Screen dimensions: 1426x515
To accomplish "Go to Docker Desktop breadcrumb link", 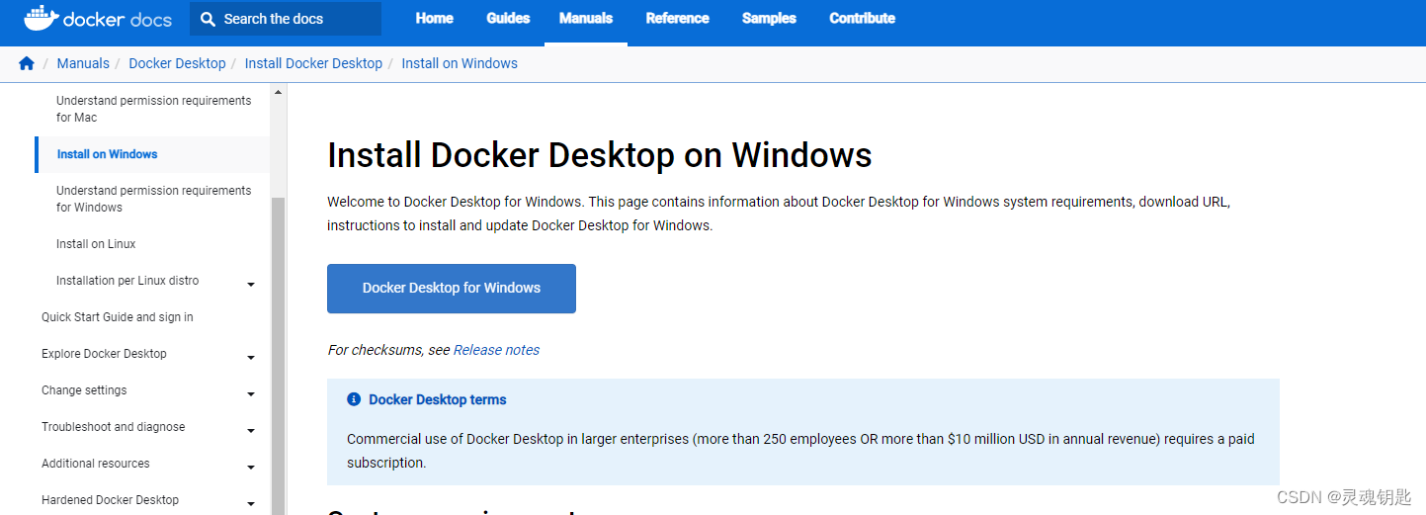I will 177,63.
